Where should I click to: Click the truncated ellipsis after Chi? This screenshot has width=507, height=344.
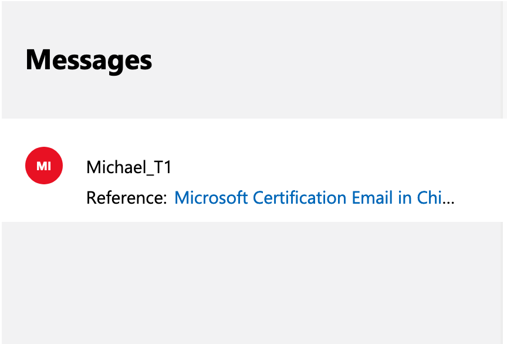tap(448, 199)
